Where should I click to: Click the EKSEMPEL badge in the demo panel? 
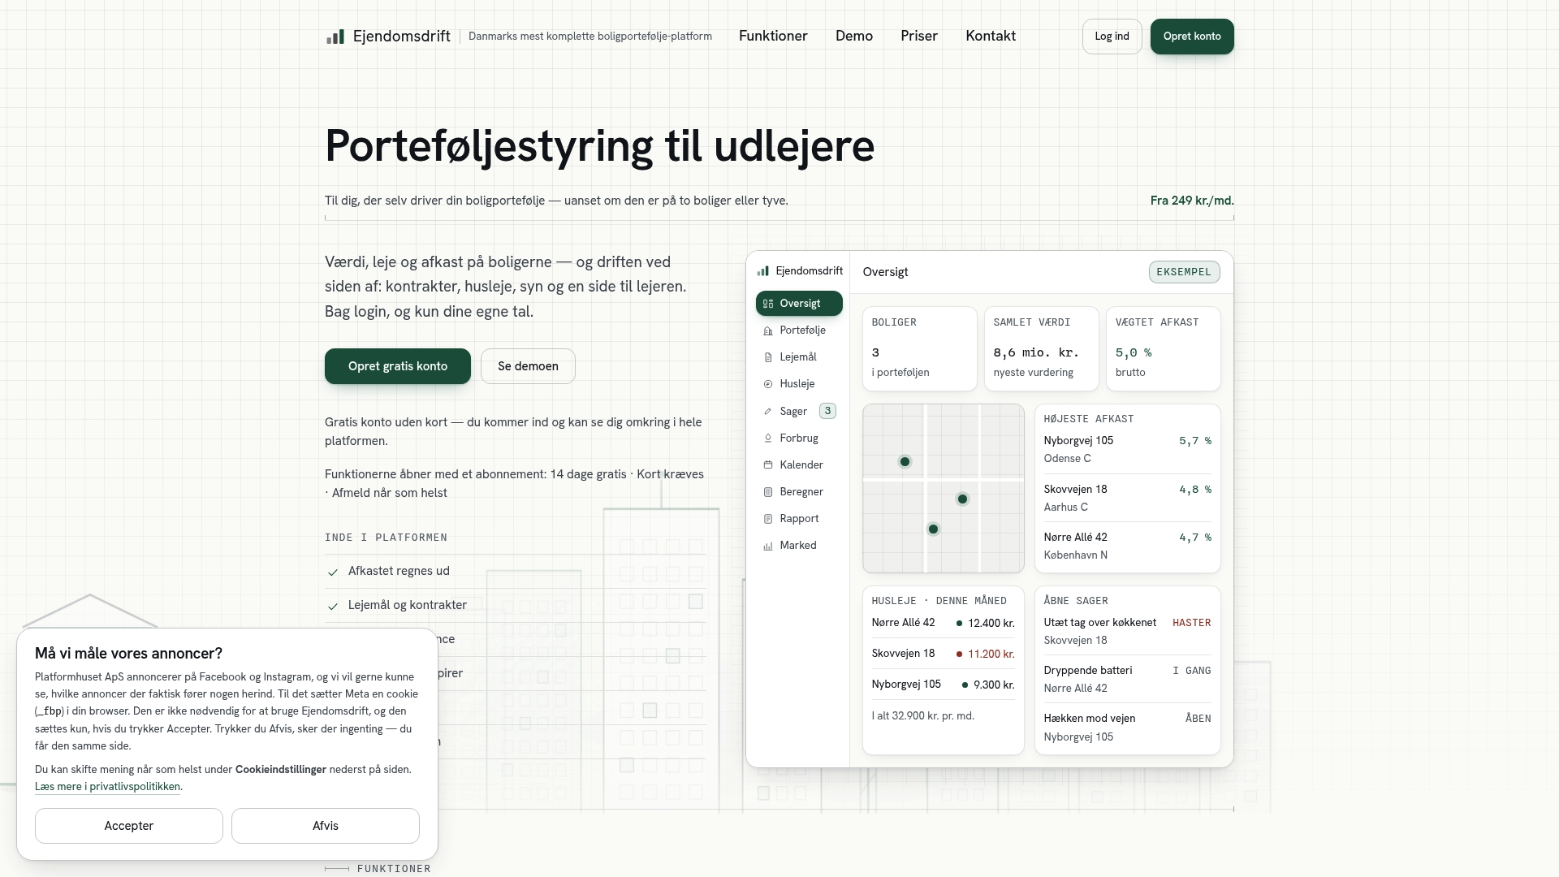click(1184, 272)
